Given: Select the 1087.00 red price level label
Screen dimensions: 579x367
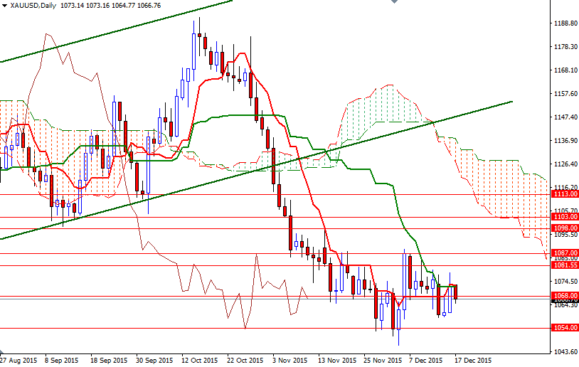Looking at the screenshot, I should 565,252.
